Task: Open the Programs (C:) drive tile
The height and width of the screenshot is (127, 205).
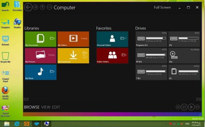Action: 151,39
